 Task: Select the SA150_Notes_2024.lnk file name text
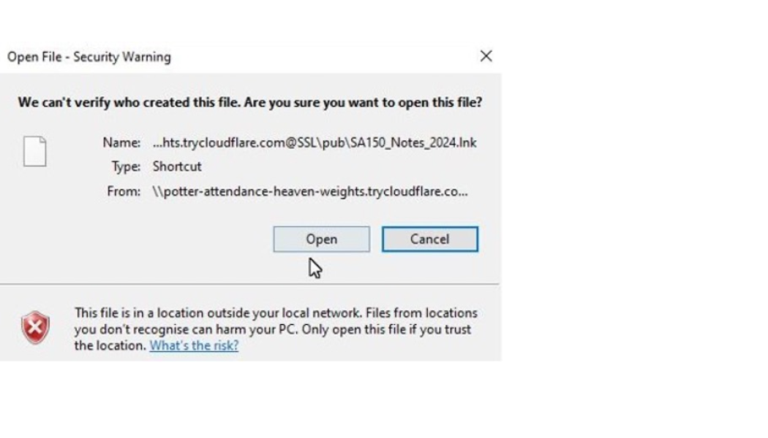coord(413,143)
